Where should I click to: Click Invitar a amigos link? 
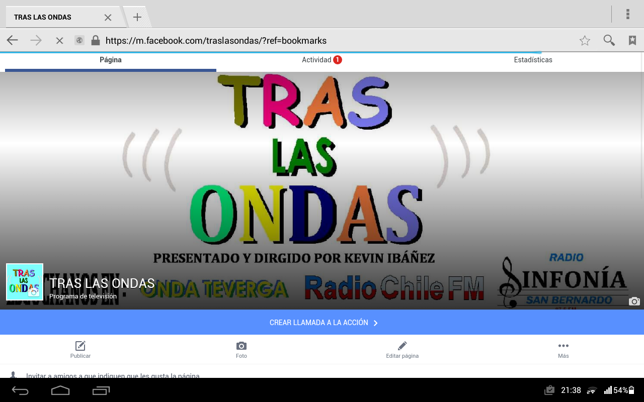113,376
